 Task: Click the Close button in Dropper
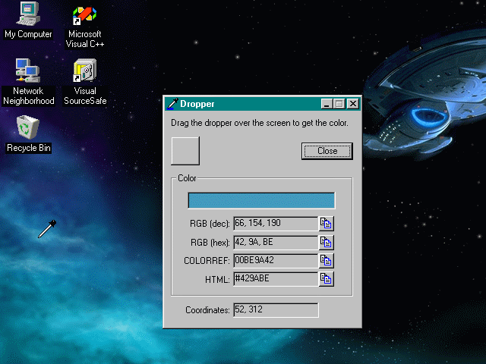(x=327, y=151)
